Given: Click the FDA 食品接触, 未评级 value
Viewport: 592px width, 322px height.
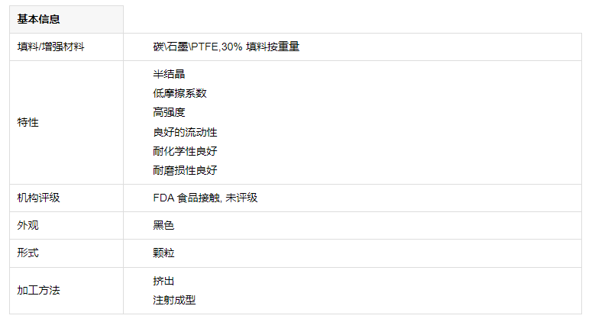Looking at the screenshot, I should pyautogui.click(x=205, y=198).
